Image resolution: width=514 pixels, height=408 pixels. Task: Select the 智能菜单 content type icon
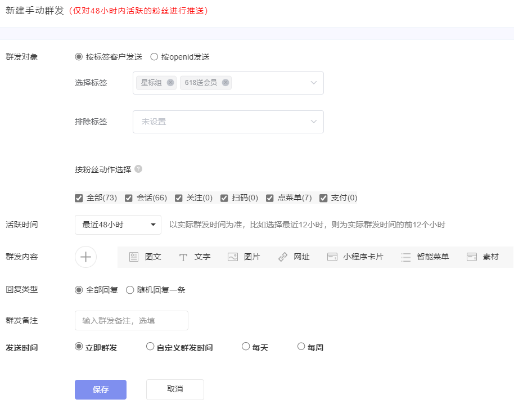(x=422, y=257)
